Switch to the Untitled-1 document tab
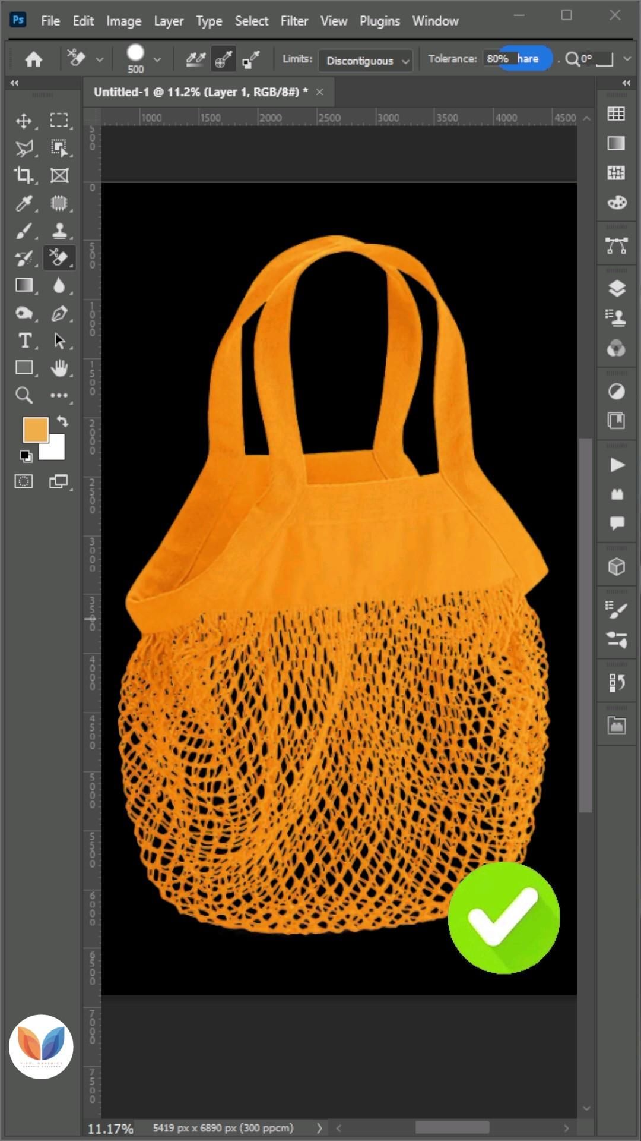This screenshot has width=641, height=1141. coord(201,92)
